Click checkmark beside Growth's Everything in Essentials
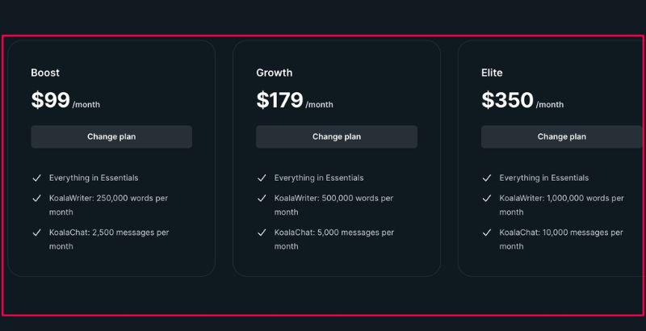 [262, 178]
